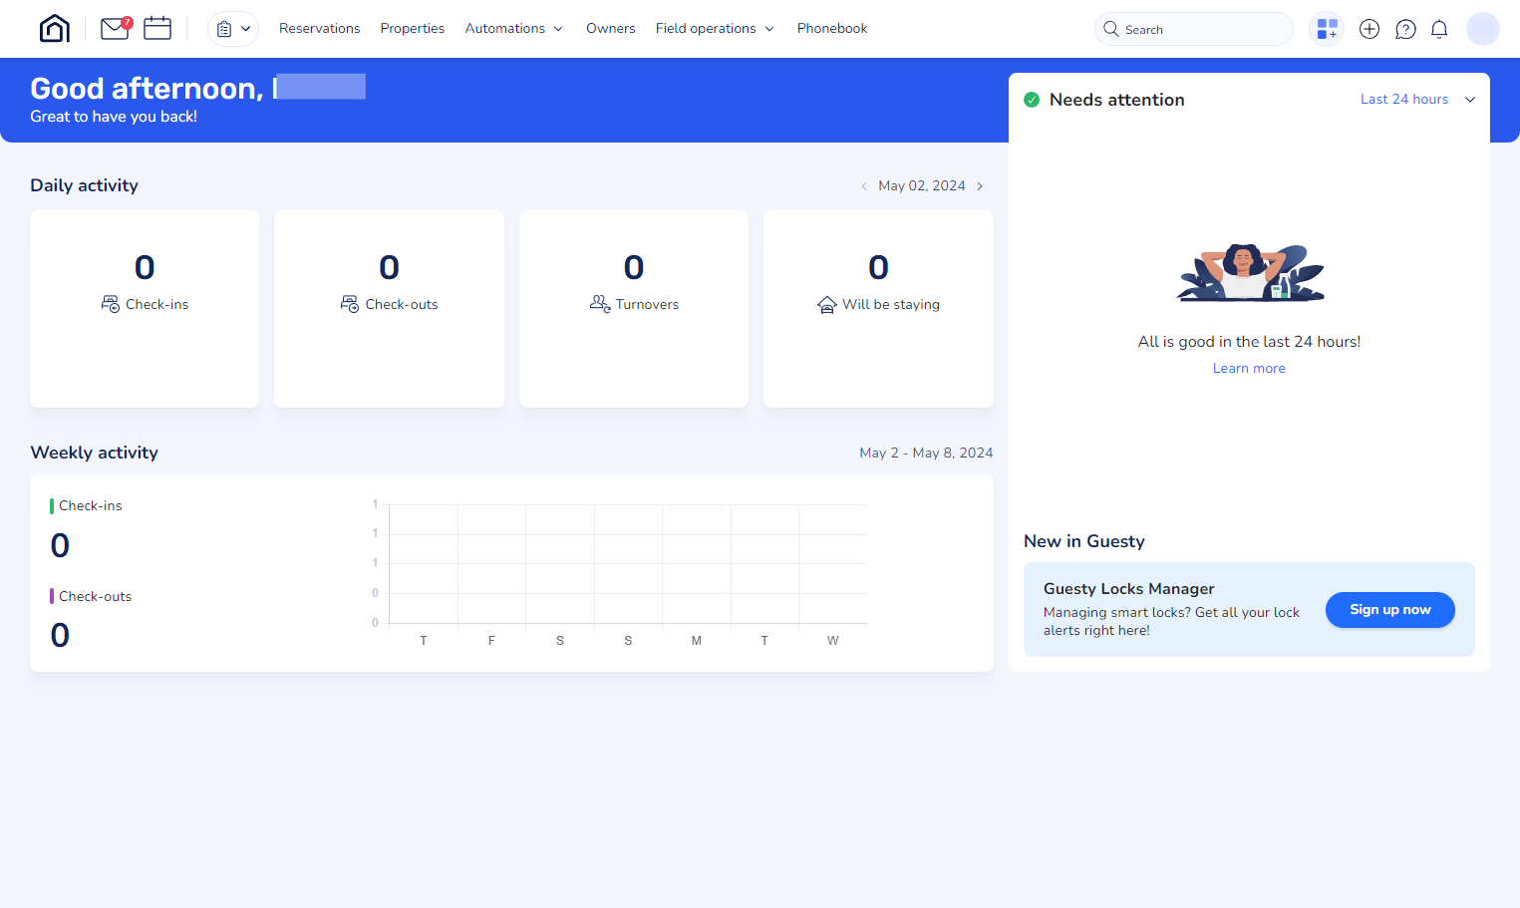Click the Needs attention green check icon

pos(1032,100)
